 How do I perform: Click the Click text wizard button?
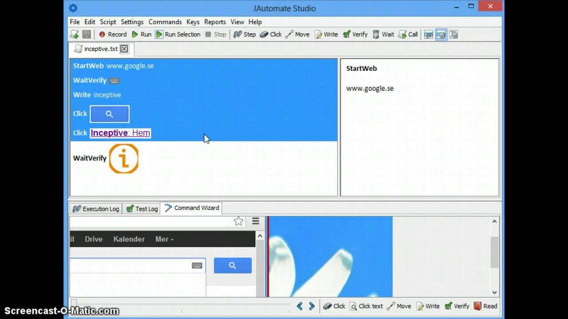point(366,306)
